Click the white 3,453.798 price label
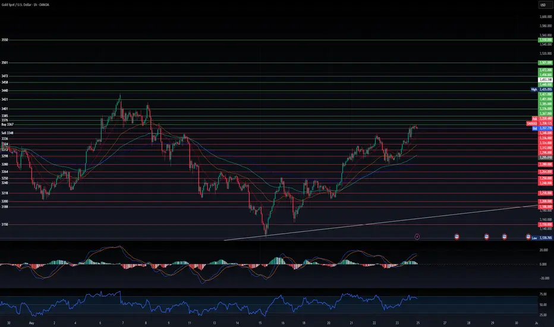554x327 pixels. (545, 80)
